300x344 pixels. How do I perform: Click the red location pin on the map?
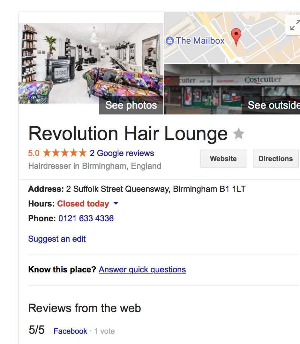pyautogui.click(x=236, y=37)
